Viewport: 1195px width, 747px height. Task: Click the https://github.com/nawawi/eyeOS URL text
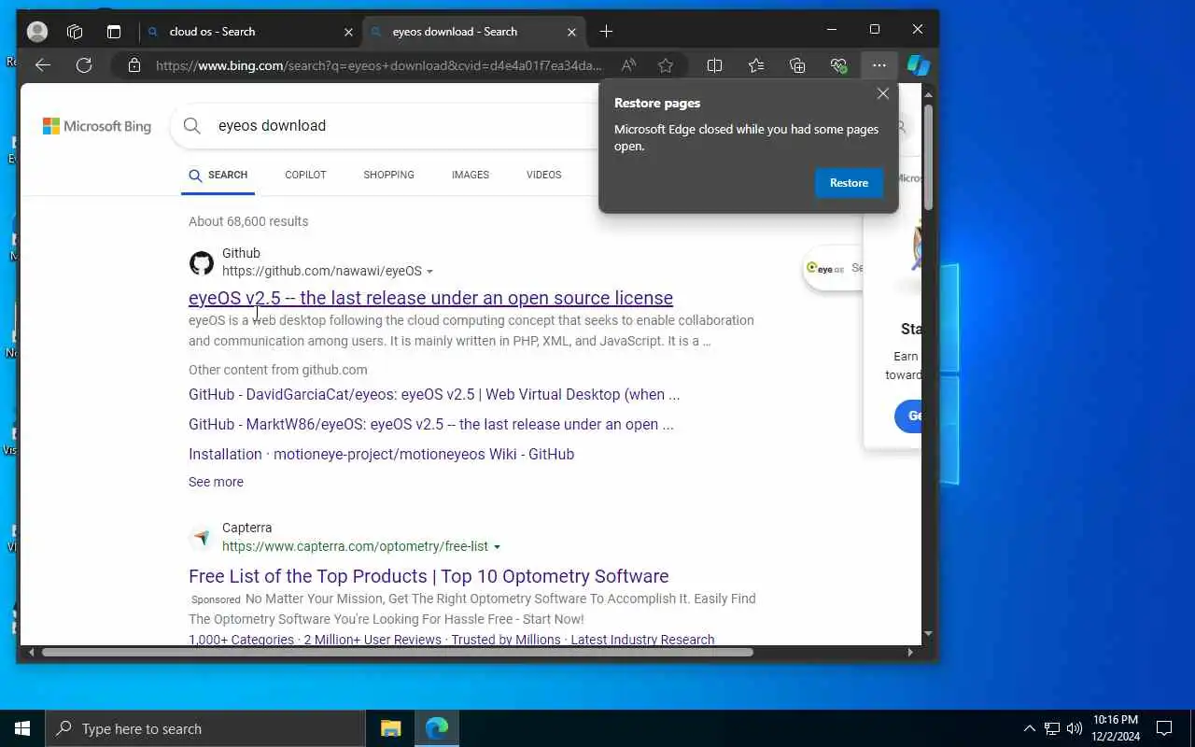coord(322,272)
